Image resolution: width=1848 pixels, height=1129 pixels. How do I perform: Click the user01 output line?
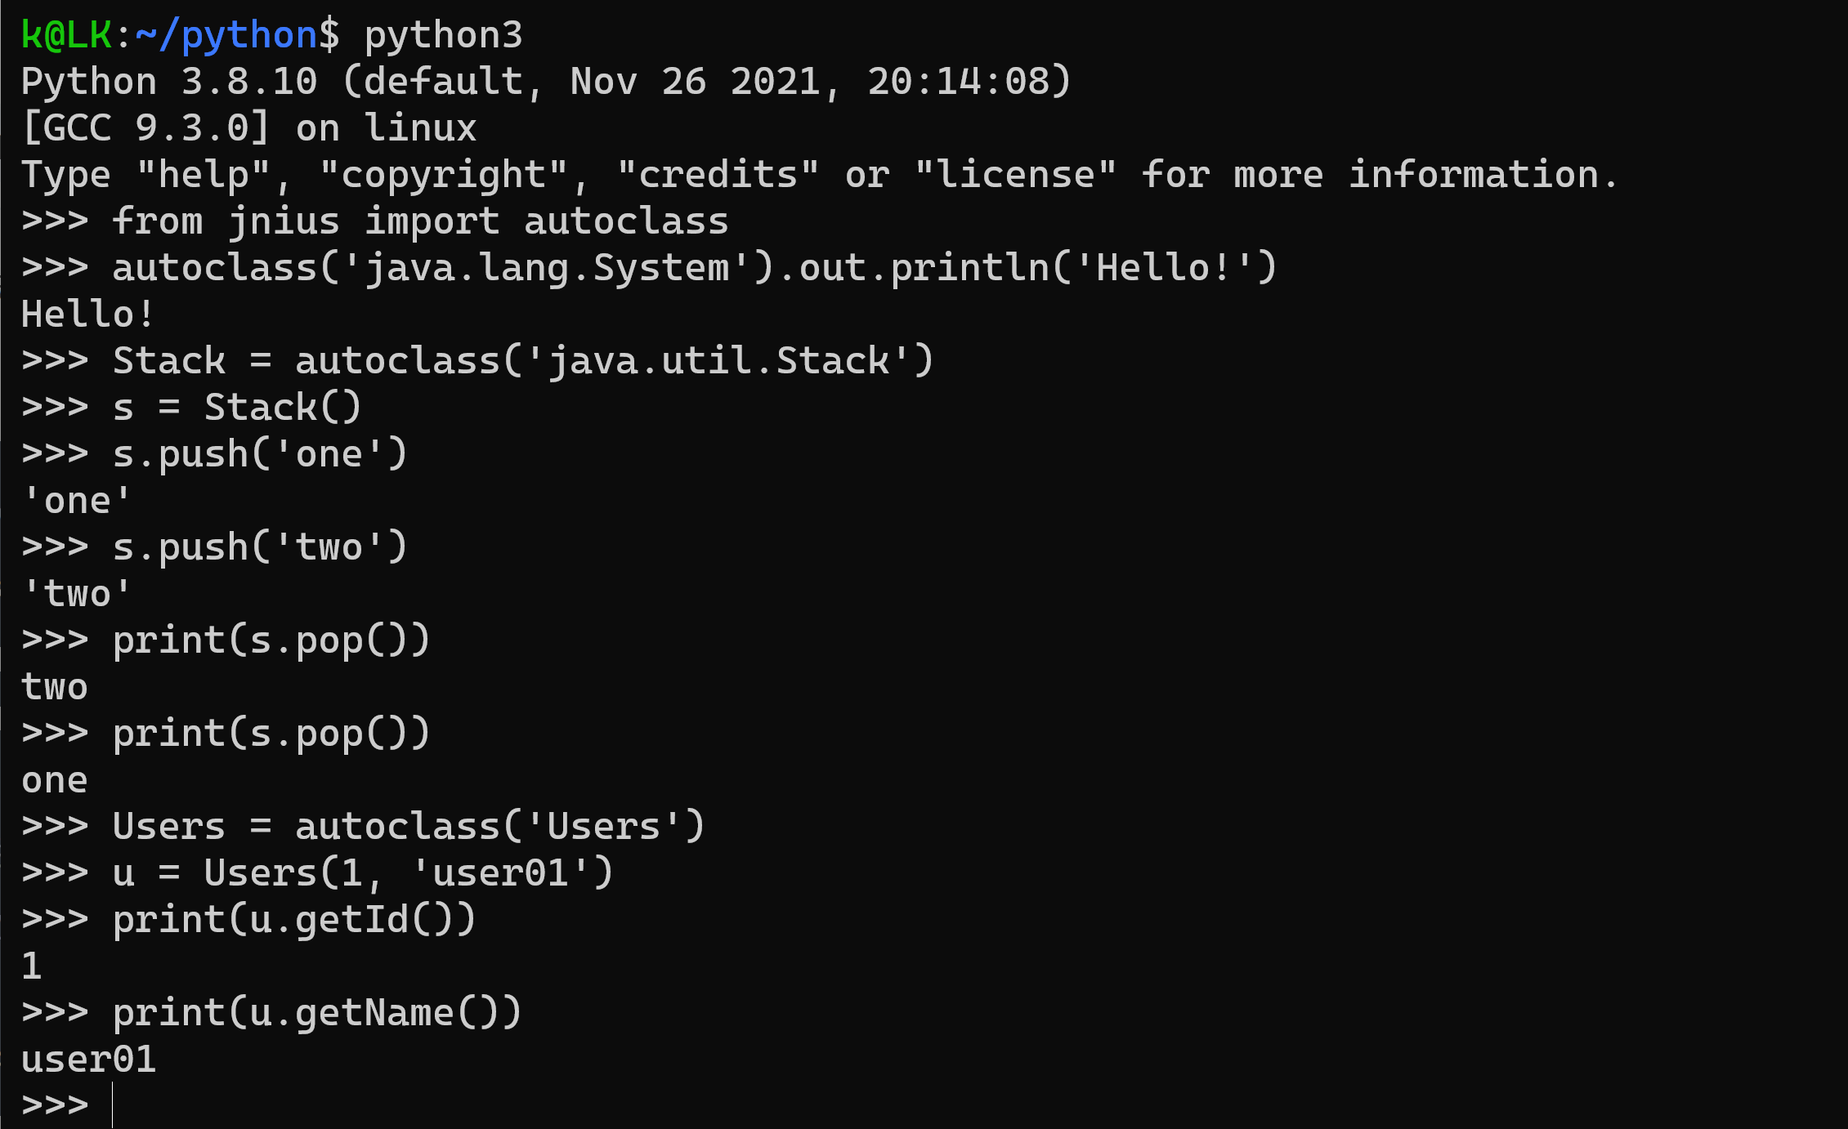[x=88, y=1060]
